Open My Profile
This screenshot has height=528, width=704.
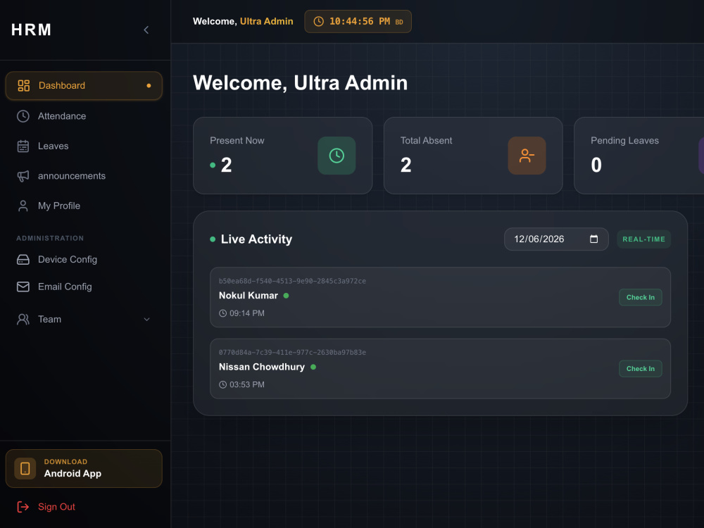pos(59,206)
